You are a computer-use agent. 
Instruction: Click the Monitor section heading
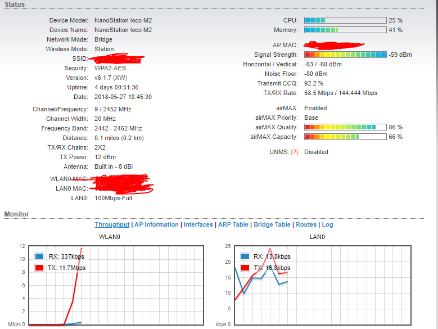pos(16,214)
